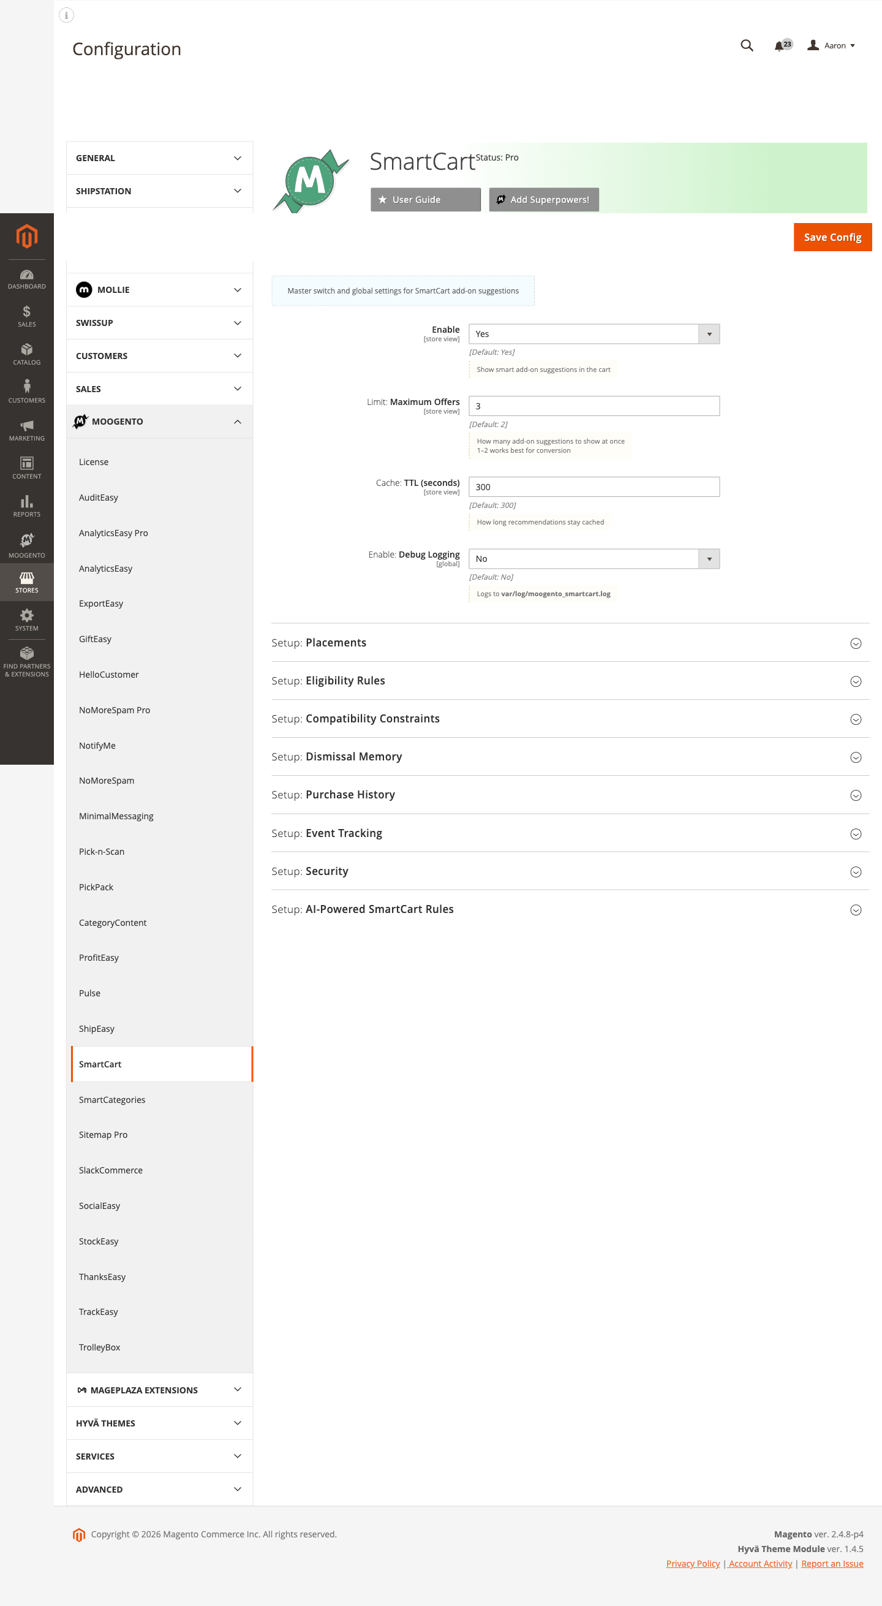Image resolution: width=882 pixels, height=1606 pixels.
Task: Select GiftEasy menu item
Action: pyautogui.click(x=162, y=639)
